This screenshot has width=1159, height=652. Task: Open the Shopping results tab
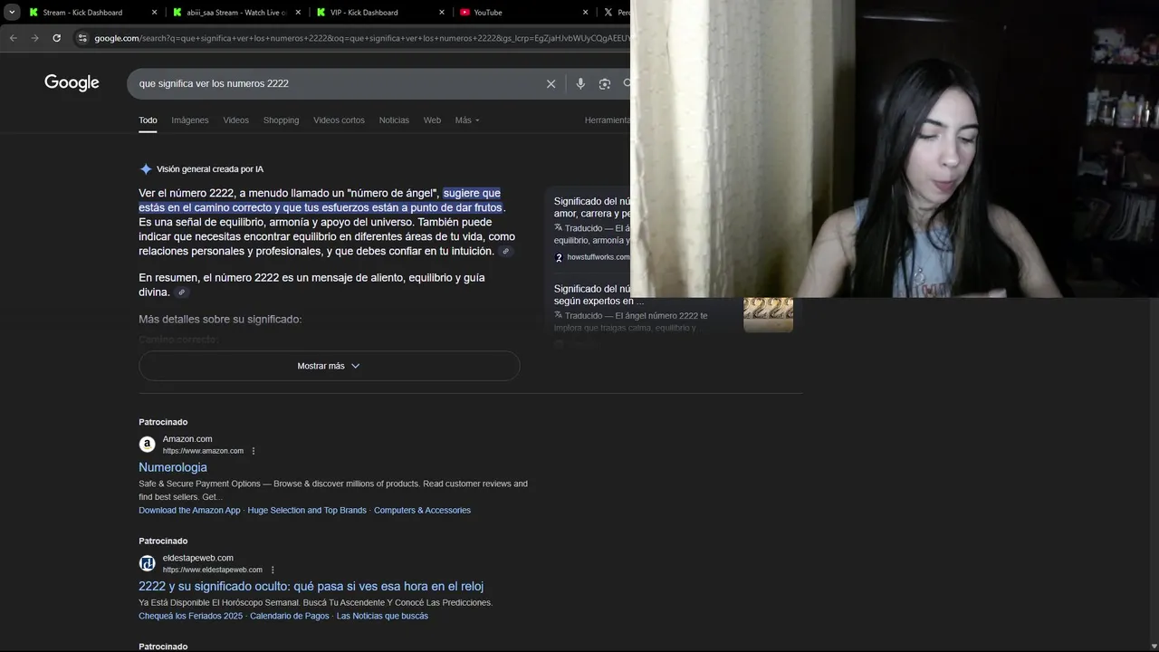click(x=281, y=120)
